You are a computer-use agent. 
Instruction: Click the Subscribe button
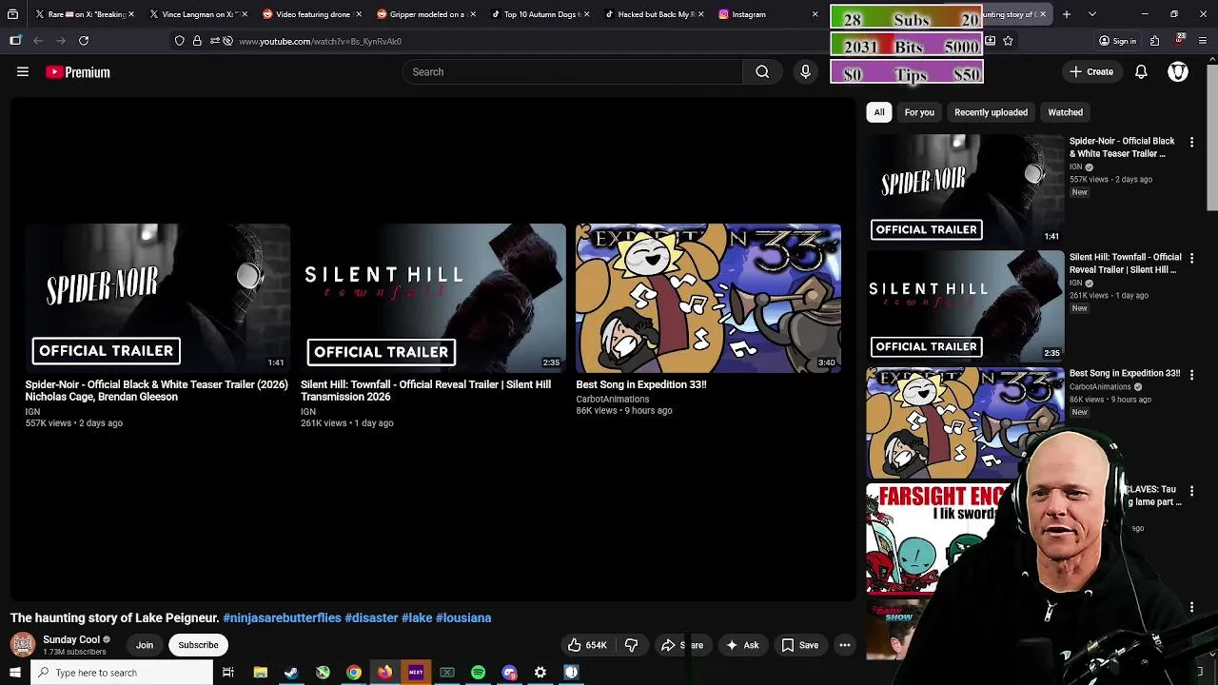coord(198,645)
